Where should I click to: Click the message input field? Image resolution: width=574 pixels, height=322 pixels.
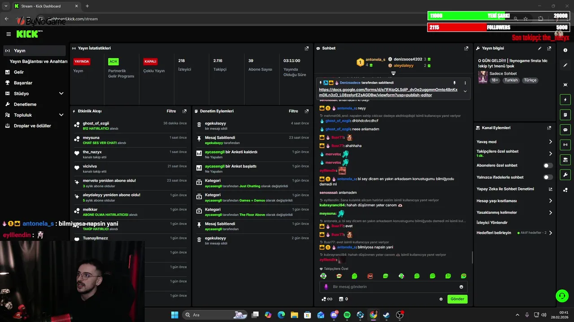394,287
